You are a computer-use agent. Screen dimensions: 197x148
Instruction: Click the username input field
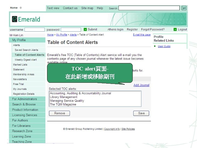(34, 30)
